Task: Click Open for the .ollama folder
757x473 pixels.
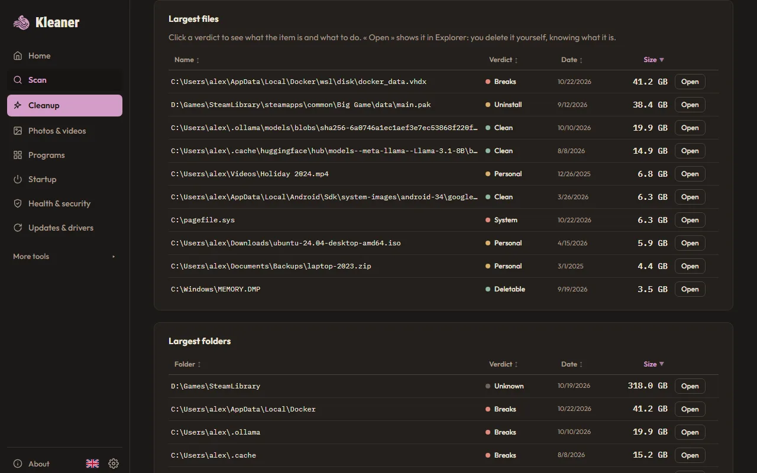Action: tap(690, 432)
